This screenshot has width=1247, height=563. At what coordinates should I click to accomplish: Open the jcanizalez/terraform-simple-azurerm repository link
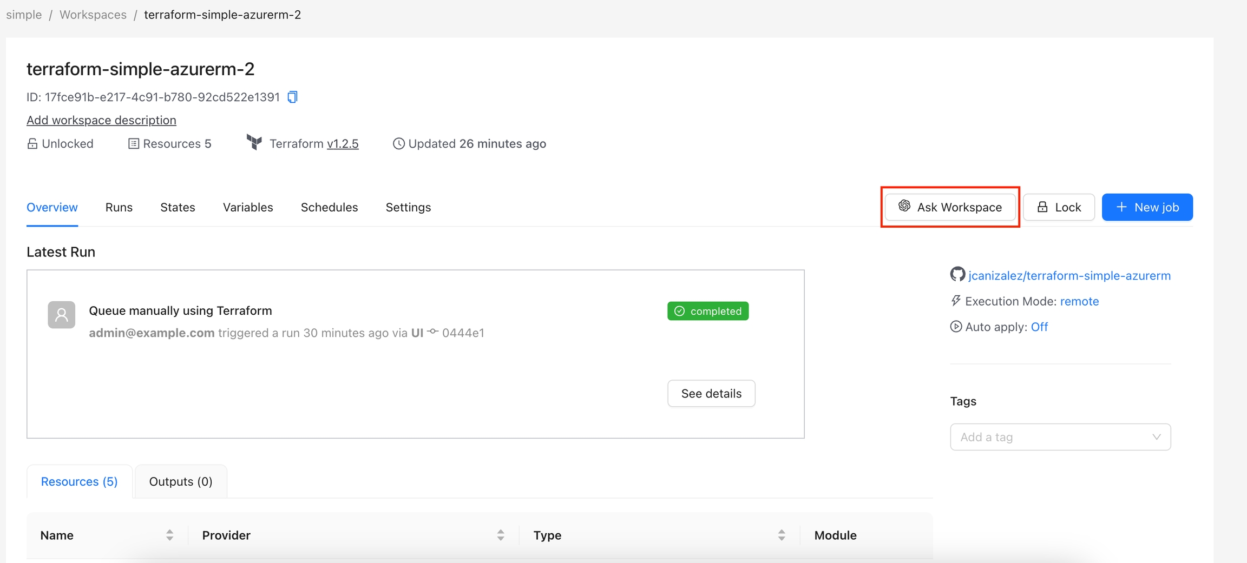(1069, 275)
